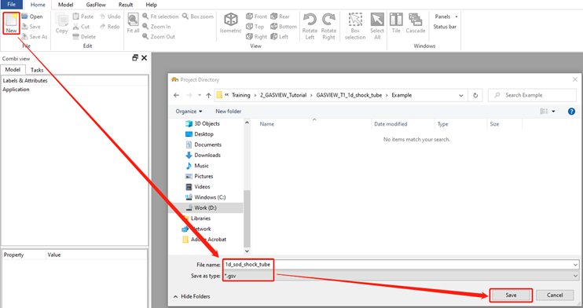Open the Home ribbon tab

pos(38,5)
